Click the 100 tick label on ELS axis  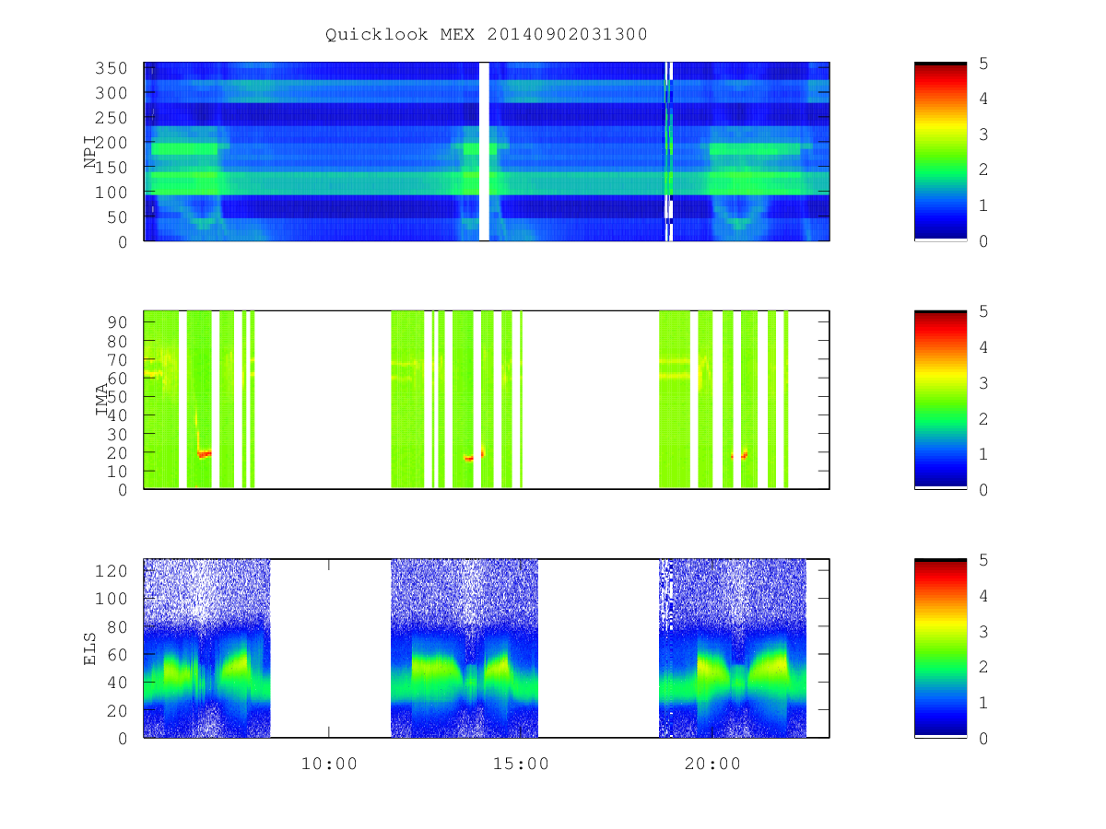coord(112,599)
